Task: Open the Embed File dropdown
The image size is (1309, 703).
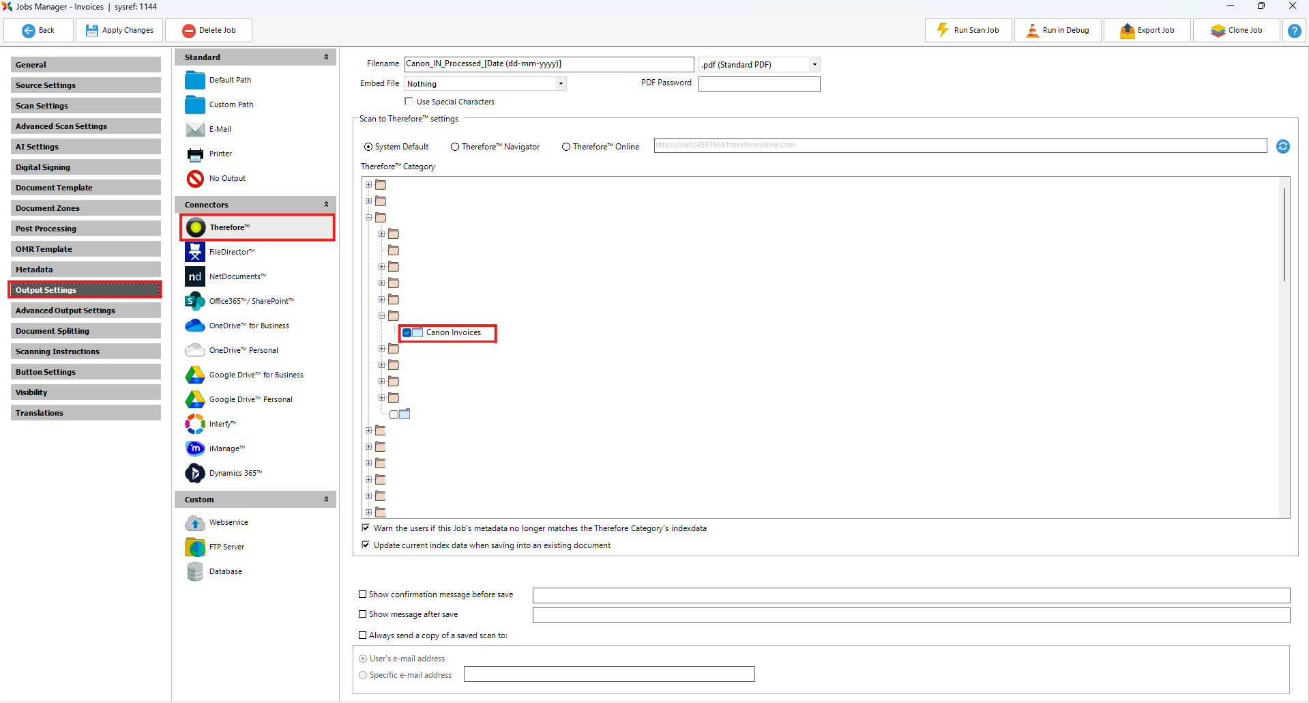Action: click(560, 84)
